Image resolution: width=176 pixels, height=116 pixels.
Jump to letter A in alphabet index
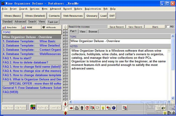coord(65,31)
